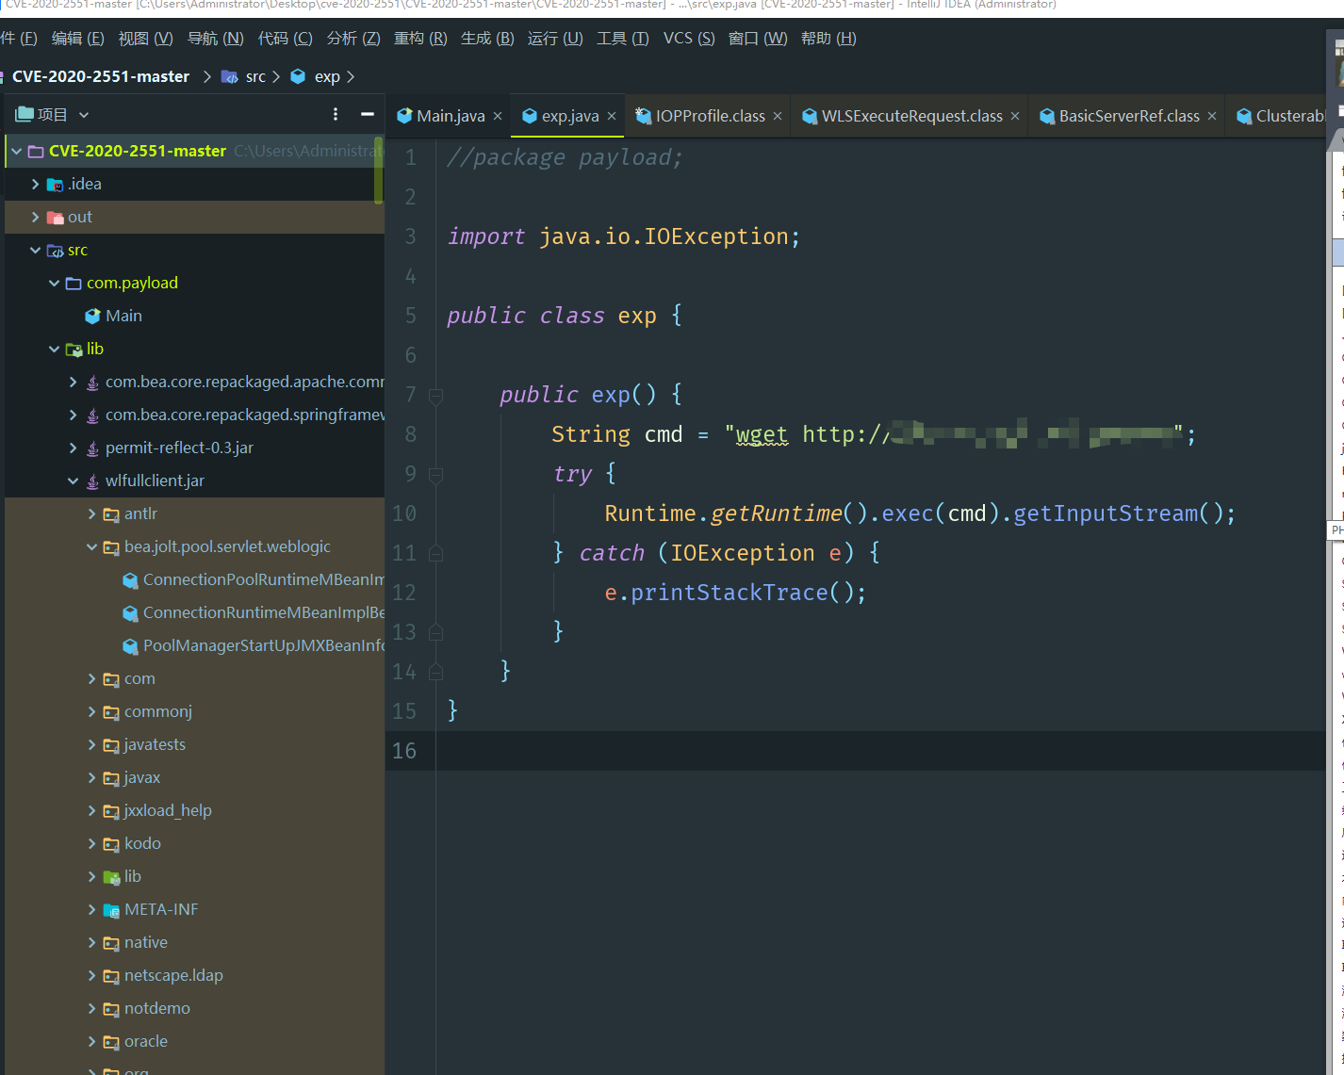Close the IOPProfile.class tab

(778, 116)
